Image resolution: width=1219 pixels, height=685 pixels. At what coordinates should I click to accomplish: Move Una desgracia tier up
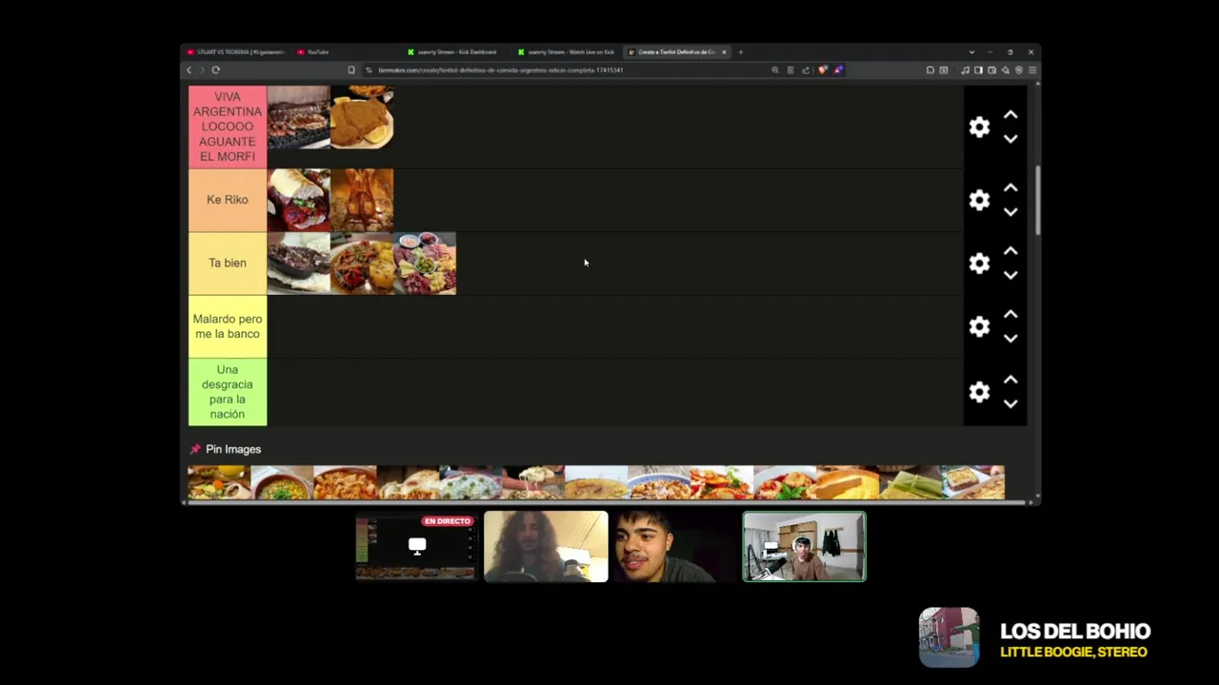1010,380
